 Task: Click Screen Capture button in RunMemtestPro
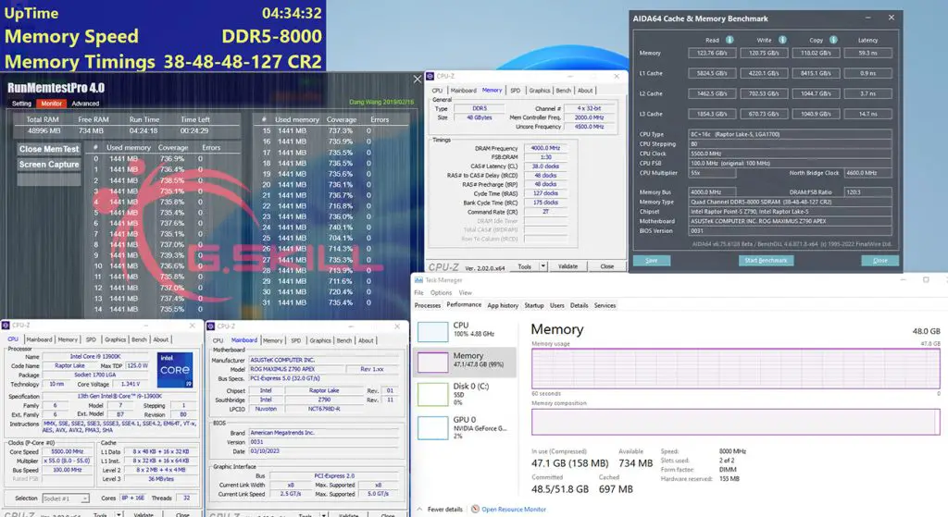(x=49, y=165)
